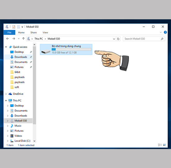Select Music in navigation pane
This screenshot has height=168, width=171.
(x=18, y=126)
